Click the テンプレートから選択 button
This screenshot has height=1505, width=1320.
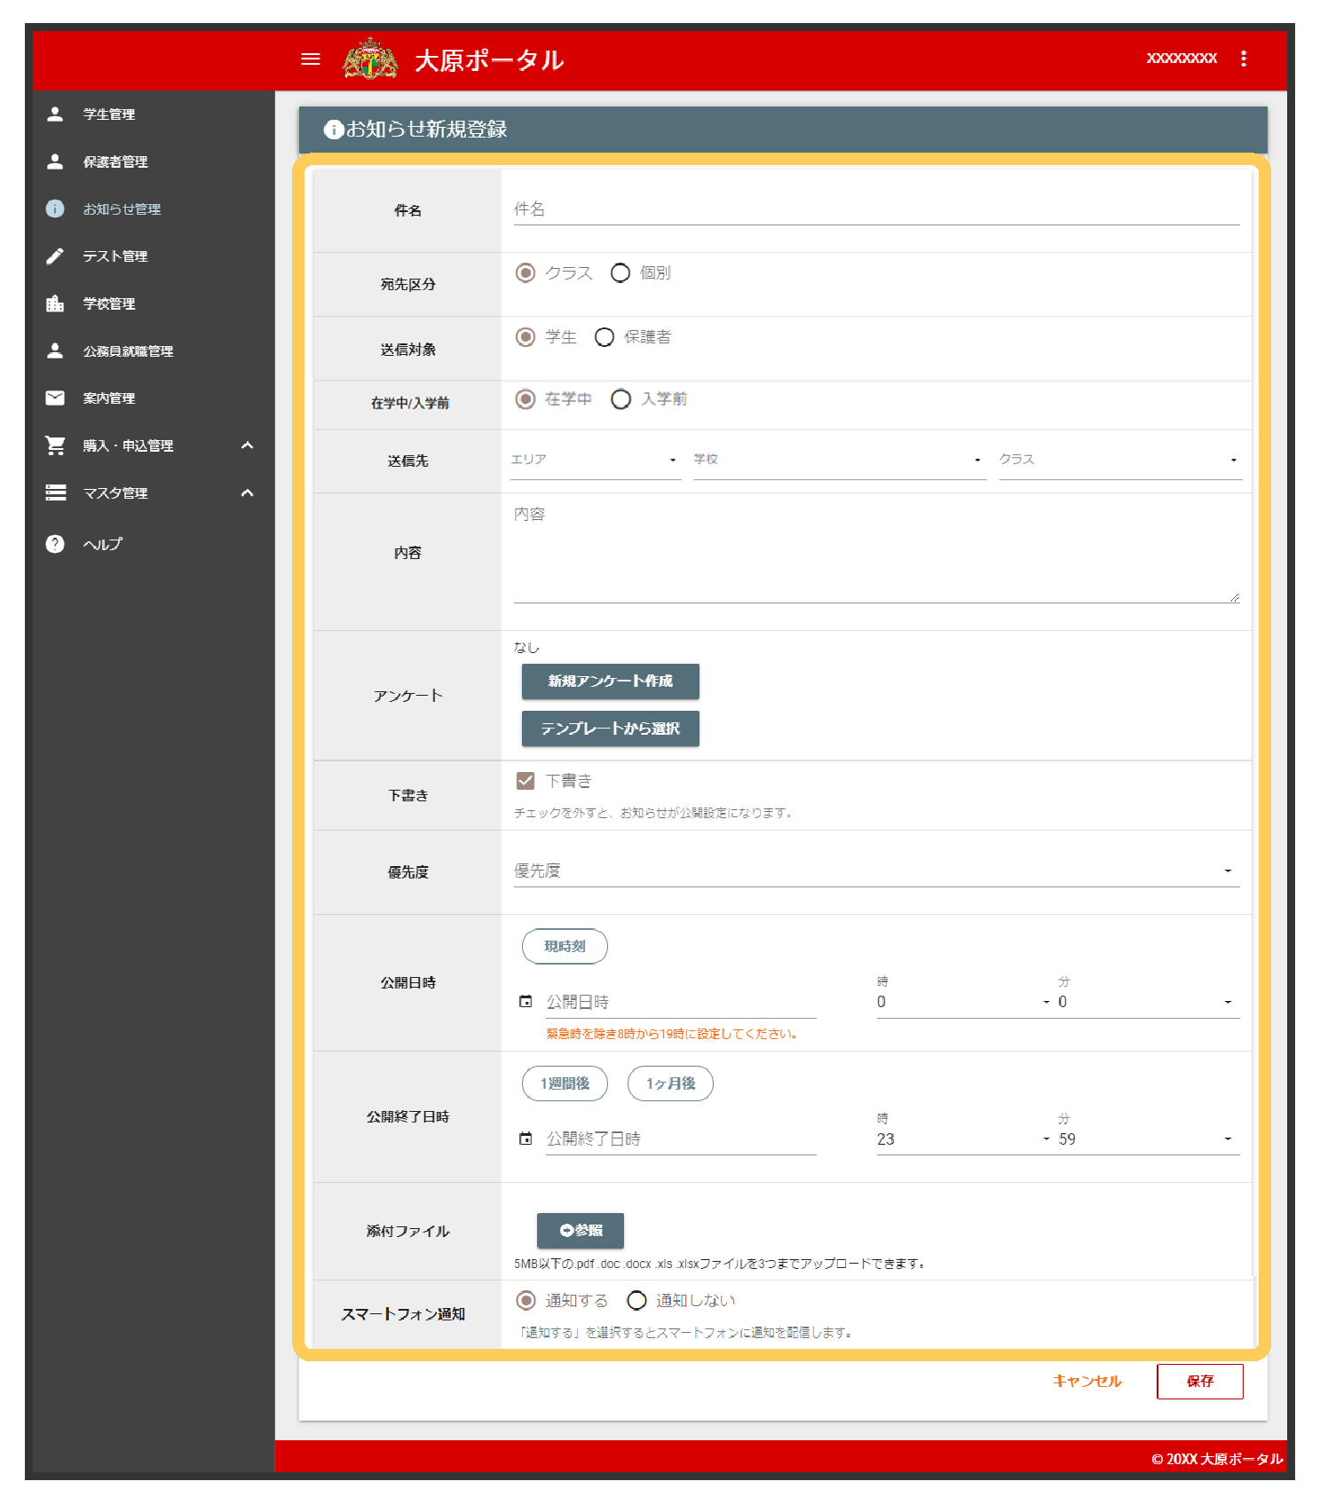[611, 729]
